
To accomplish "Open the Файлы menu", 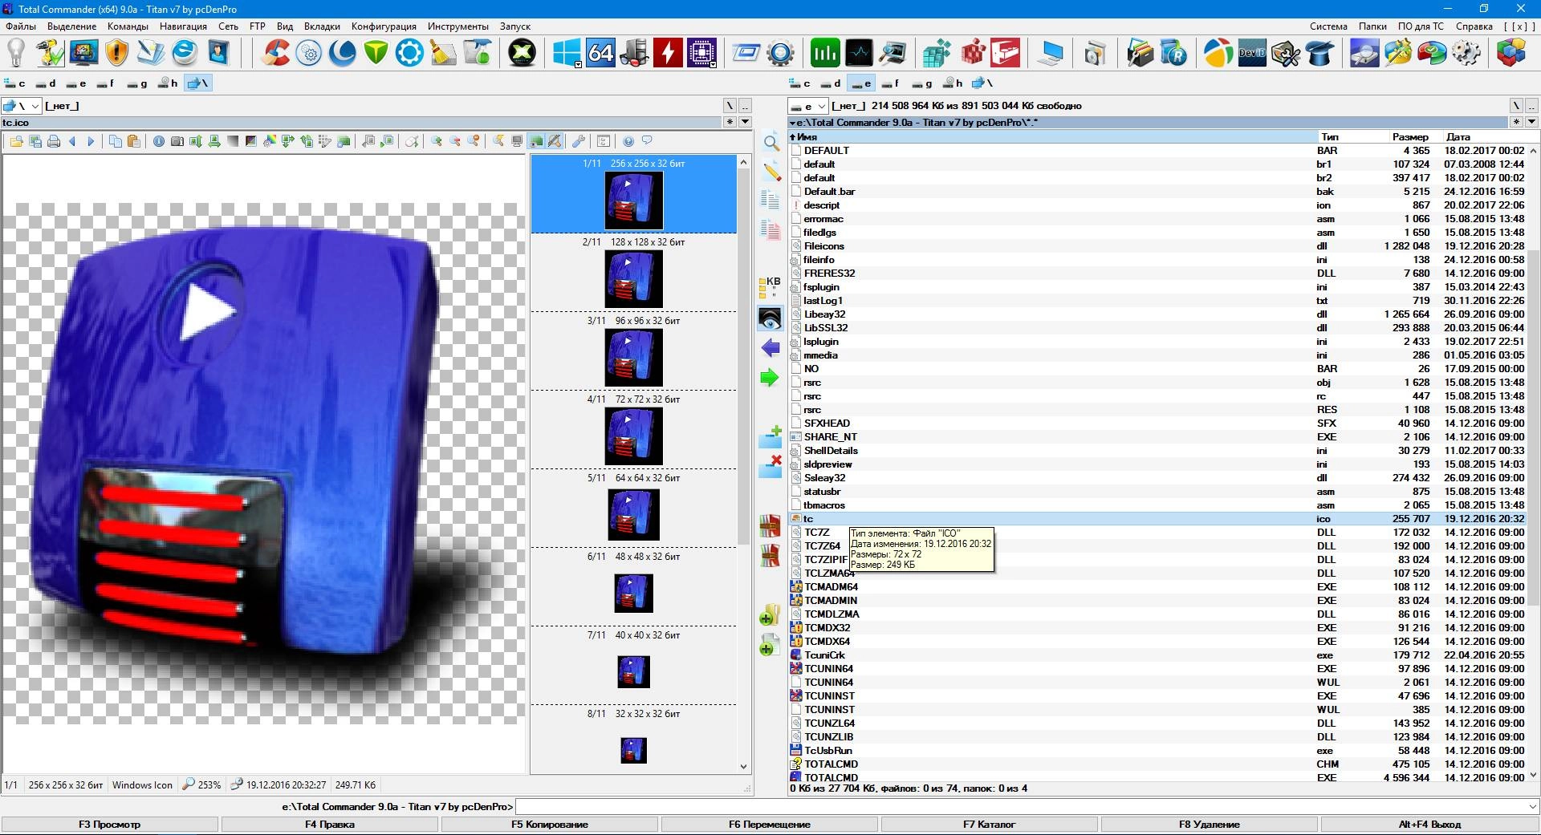I will coord(21,26).
